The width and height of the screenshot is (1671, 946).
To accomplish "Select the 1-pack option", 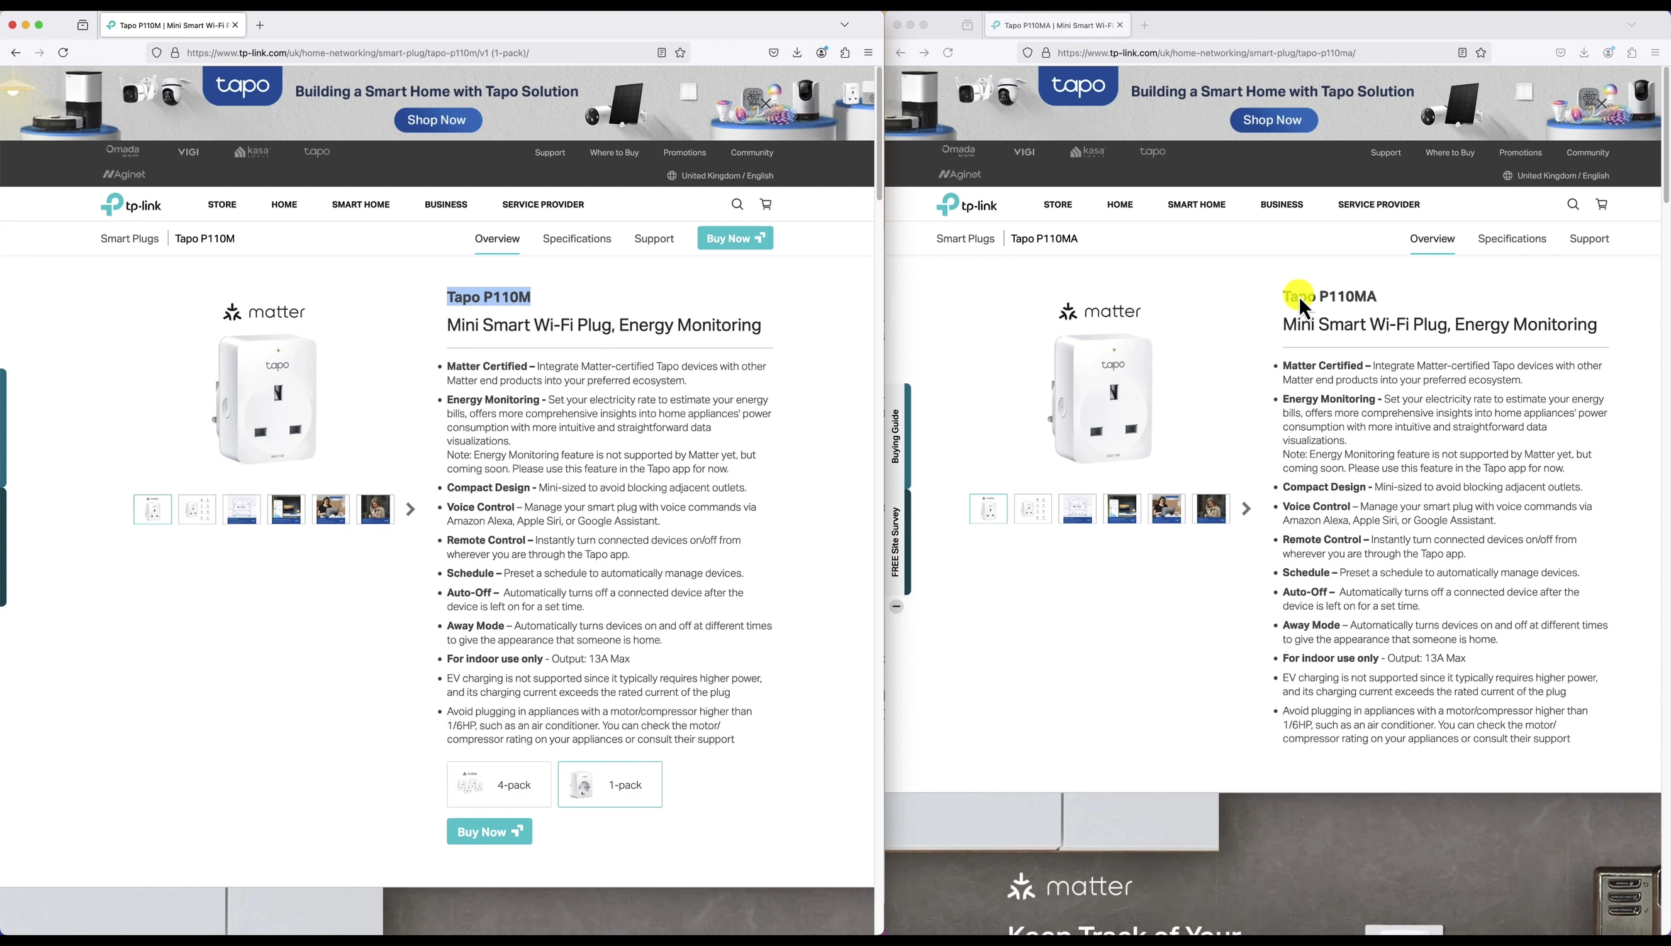I will point(610,784).
